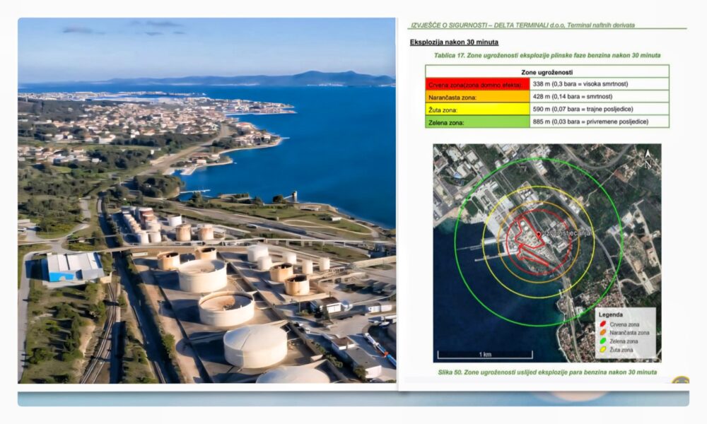Image resolution: width=707 pixels, height=424 pixels.
Task: Click the 'Slika 50' figure caption
Action: (x=547, y=372)
